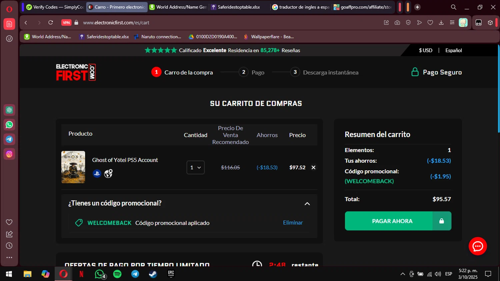Open volume control in system tray

pyautogui.click(x=438, y=274)
